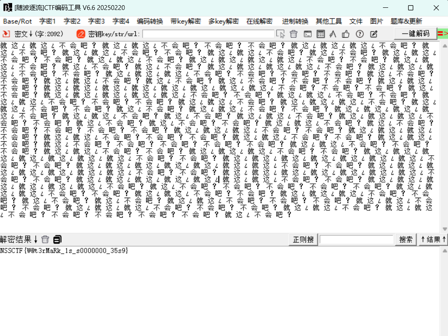Open the 文件 menu
The image size is (448, 336).
click(356, 21)
